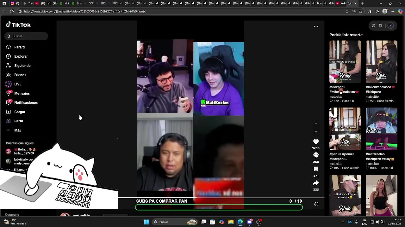405x227 pixels.
Task: Expand the Más menu
Action: [x=17, y=131]
